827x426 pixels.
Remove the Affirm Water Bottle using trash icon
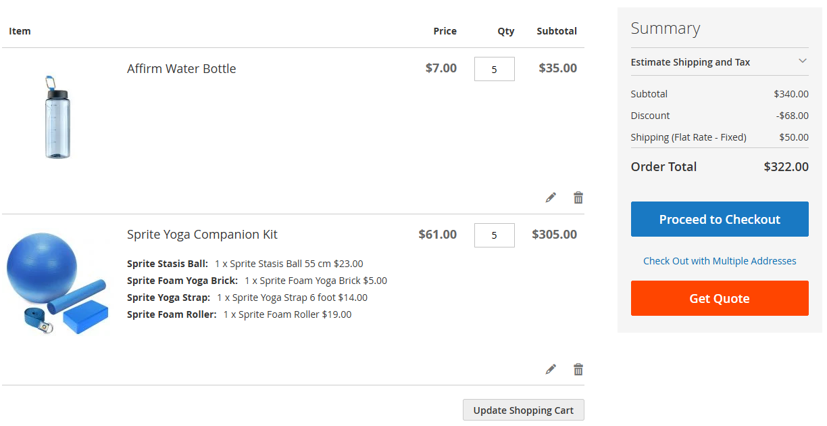coord(578,197)
